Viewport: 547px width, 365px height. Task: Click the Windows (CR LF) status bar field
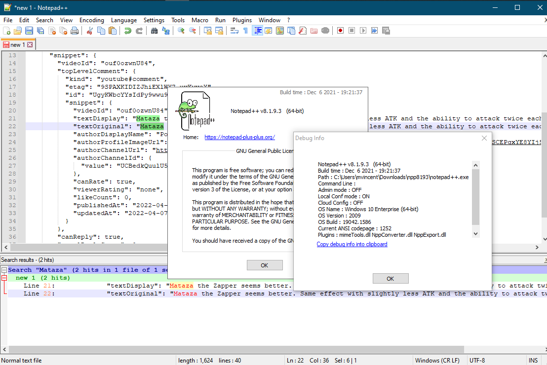(x=437, y=361)
